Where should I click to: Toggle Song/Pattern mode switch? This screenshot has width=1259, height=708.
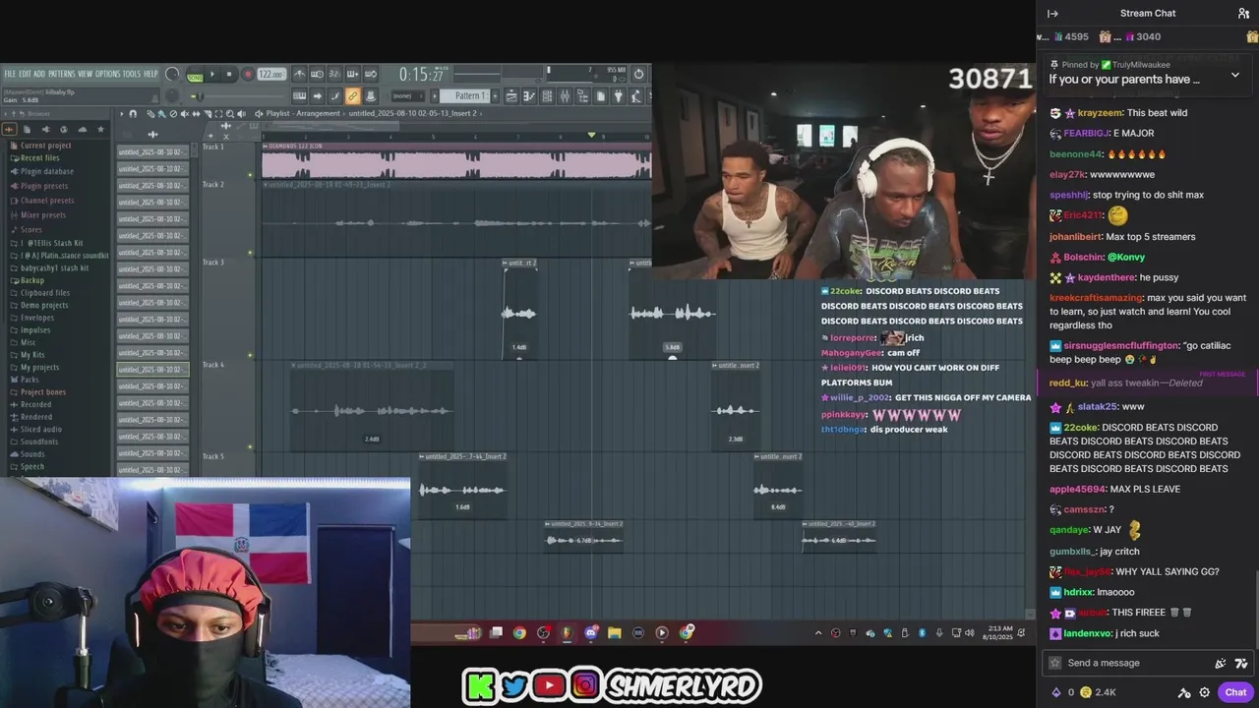[196, 76]
